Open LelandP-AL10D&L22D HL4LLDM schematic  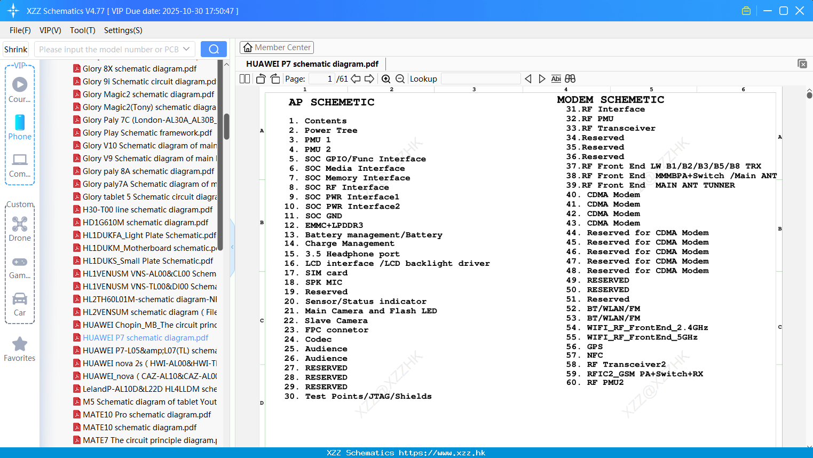tap(149, 389)
